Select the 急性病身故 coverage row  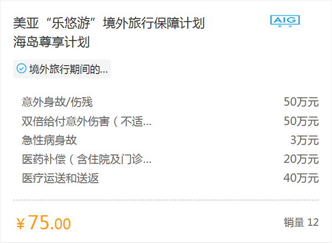point(170,140)
